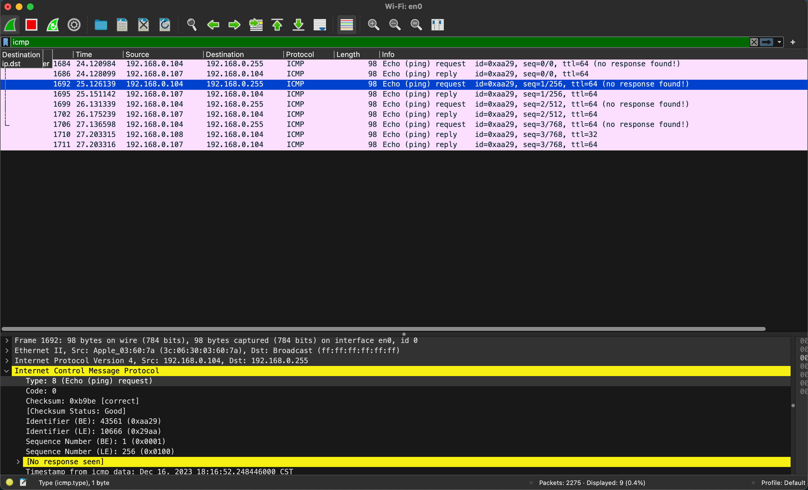Clear the icmp display filter
This screenshot has height=490, width=808.
click(754, 42)
